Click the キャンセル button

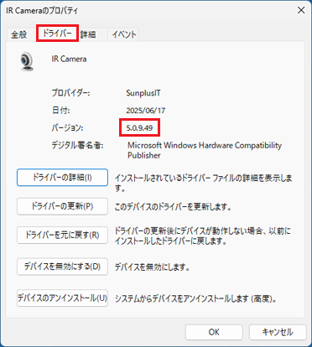pos(278,332)
